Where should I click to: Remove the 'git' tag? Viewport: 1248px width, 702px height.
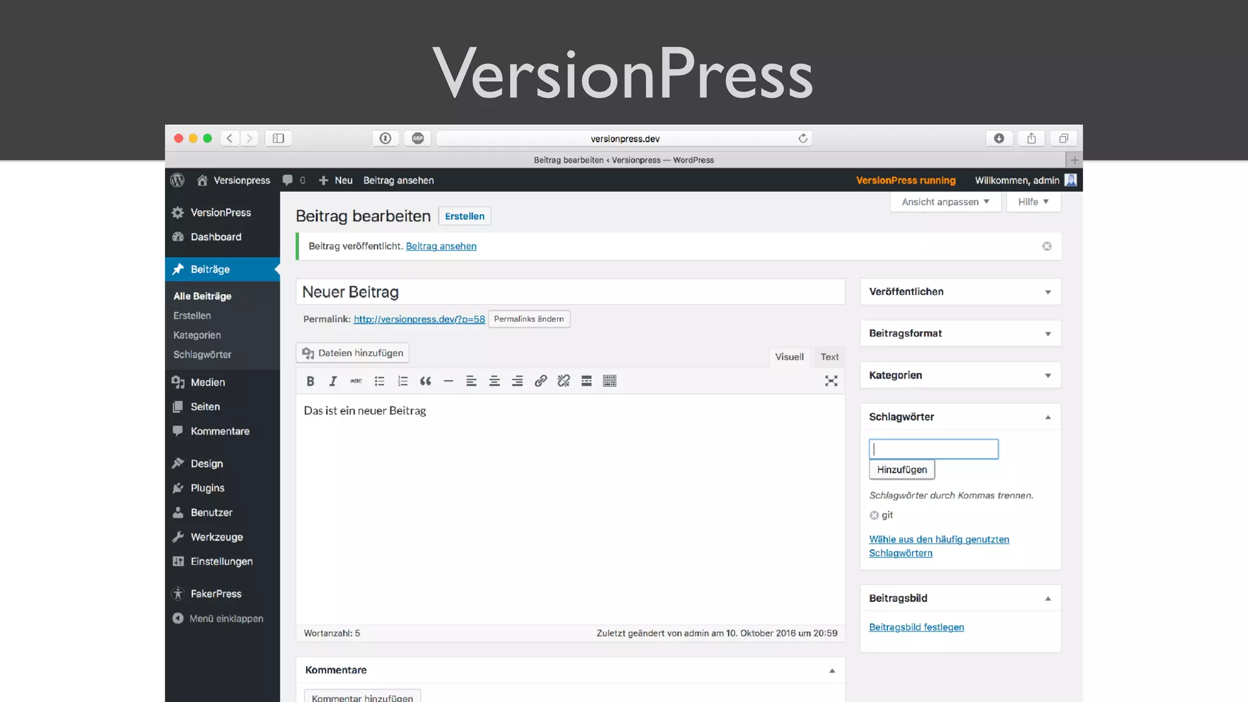point(874,516)
